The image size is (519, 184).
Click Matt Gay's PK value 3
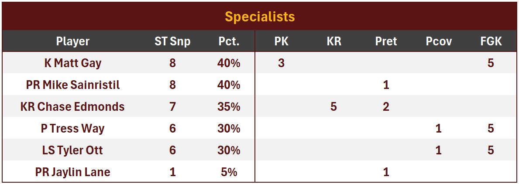tap(281, 63)
